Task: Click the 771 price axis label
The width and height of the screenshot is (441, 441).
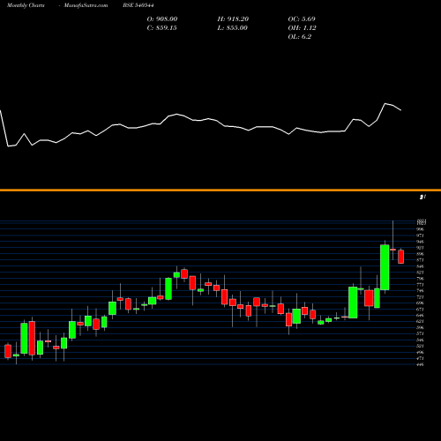Action: pos(421,285)
